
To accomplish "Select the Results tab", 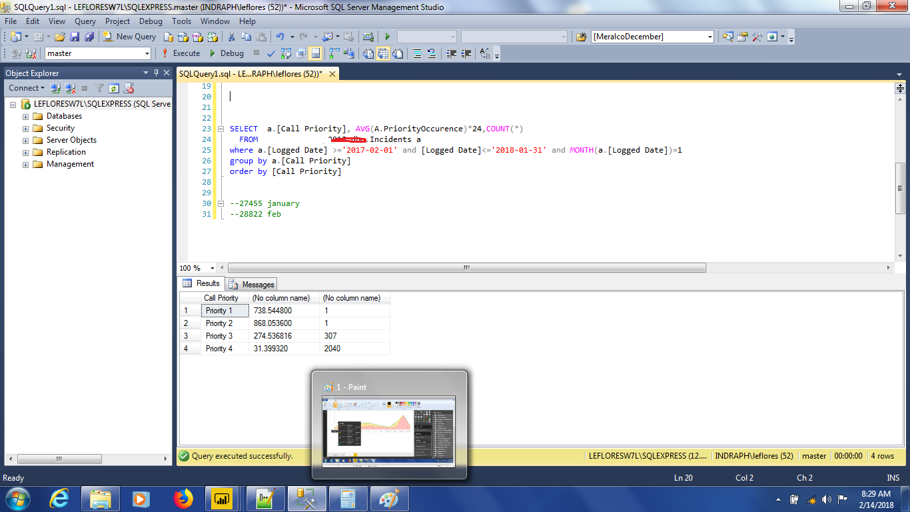I will (x=201, y=283).
